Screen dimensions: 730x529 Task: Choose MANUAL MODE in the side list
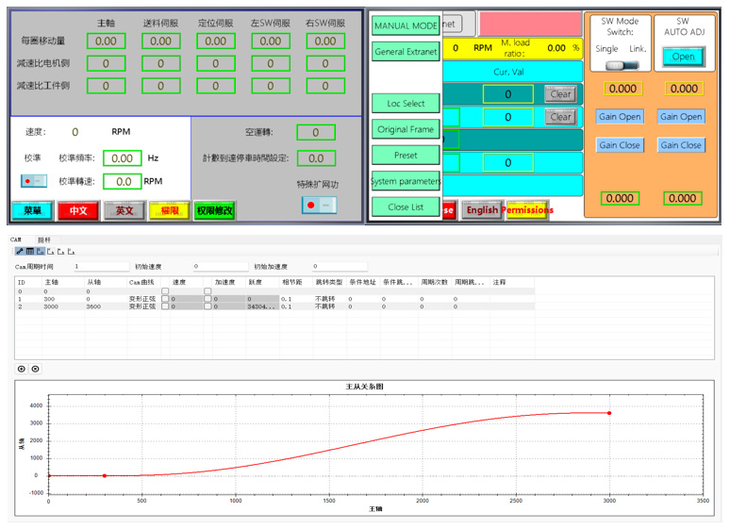(x=406, y=25)
